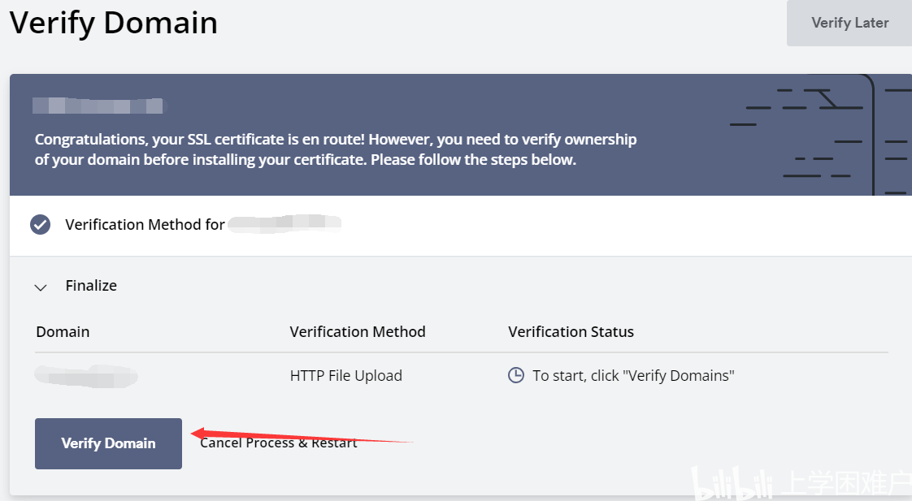Image resolution: width=912 pixels, height=501 pixels.
Task: Select the HTTP File Upload method text
Action: (x=346, y=376)
